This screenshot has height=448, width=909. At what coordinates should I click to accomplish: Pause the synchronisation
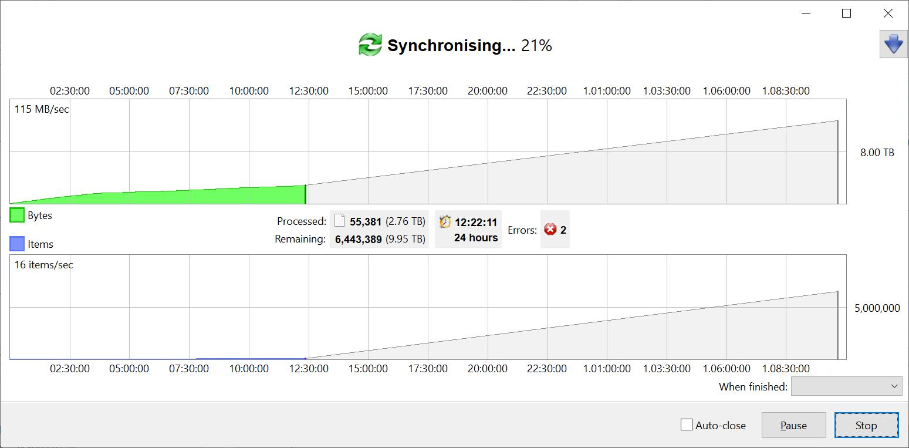(x=793, y=425)
